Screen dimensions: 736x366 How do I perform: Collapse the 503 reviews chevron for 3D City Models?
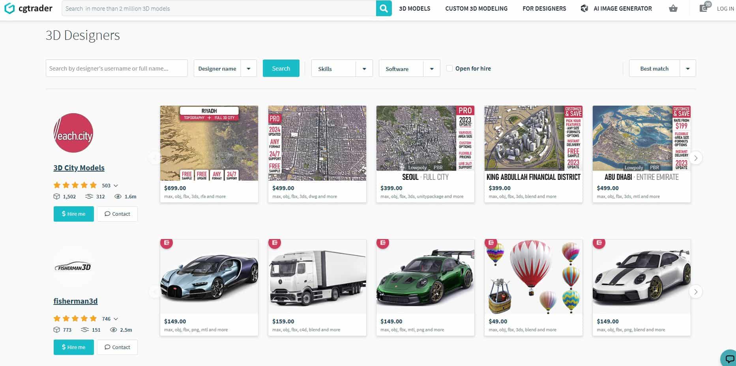click(116, 185)
